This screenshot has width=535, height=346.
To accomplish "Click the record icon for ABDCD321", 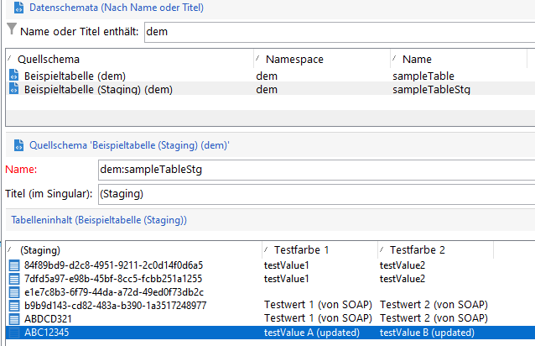I will pos(13,319).
